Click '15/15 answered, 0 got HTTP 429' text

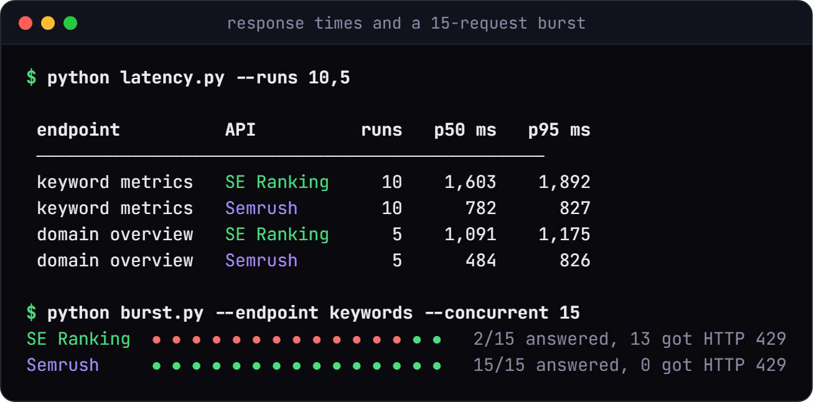(630, 365)
